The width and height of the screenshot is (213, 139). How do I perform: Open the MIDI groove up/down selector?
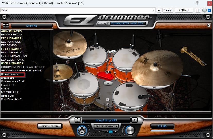coord(78,120)
